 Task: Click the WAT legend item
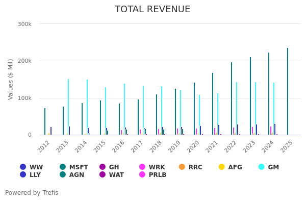coord(111,175)
